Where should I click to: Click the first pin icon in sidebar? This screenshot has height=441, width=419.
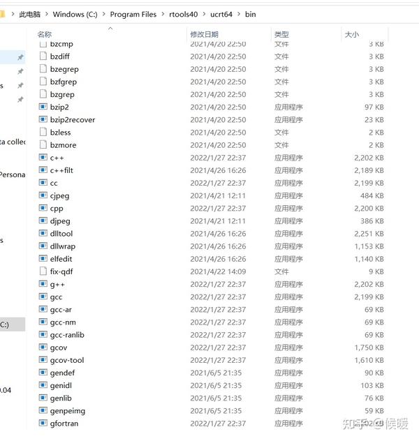coord(20,57)
